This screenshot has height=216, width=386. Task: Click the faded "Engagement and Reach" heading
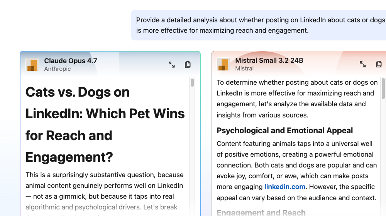(261, 213)
